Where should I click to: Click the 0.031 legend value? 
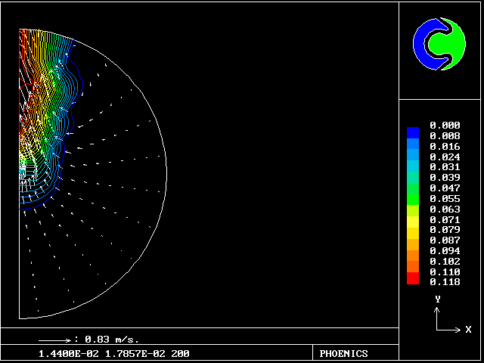coord(444,167)
